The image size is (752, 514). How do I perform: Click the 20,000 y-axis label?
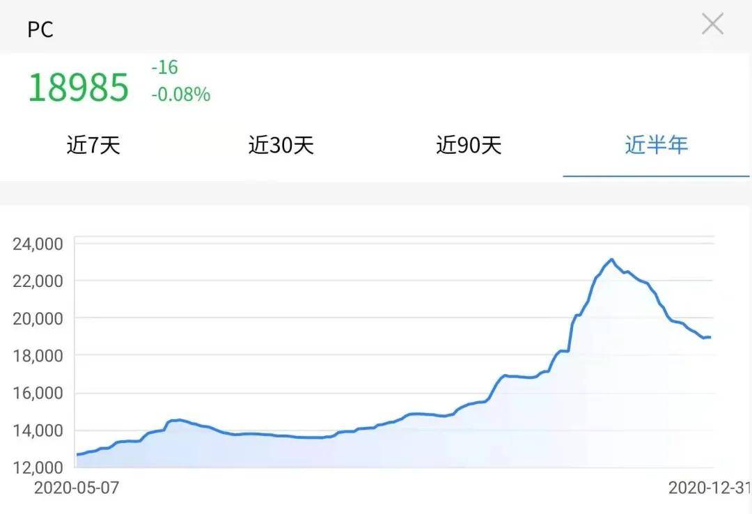pos(38,319)
